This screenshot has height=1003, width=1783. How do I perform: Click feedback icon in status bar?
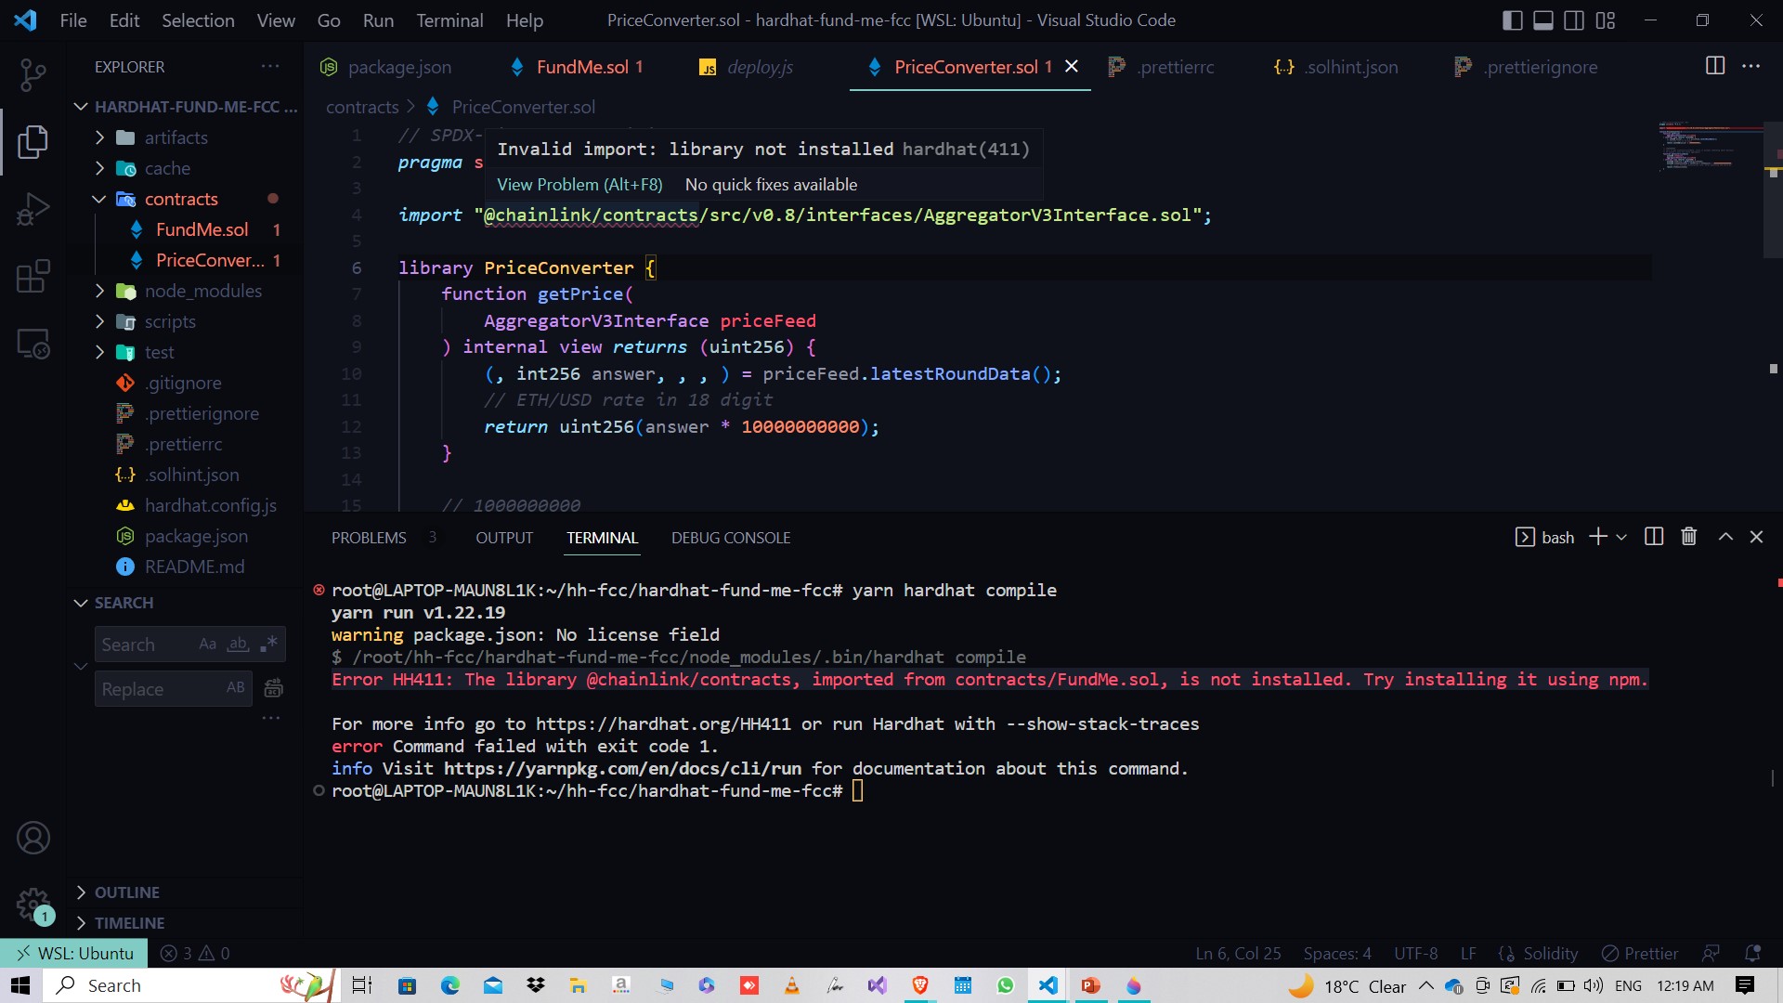click(1711, 953)
